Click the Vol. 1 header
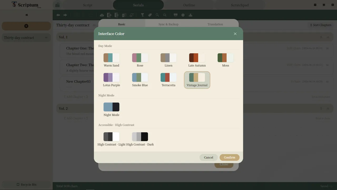The width and height of the screenshot is (337, 190). (195, 37)
